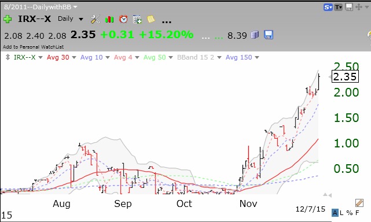Click the IRX--X ticker symbol heading
This screenshot has height=222, width=371.
coord(35,19)
